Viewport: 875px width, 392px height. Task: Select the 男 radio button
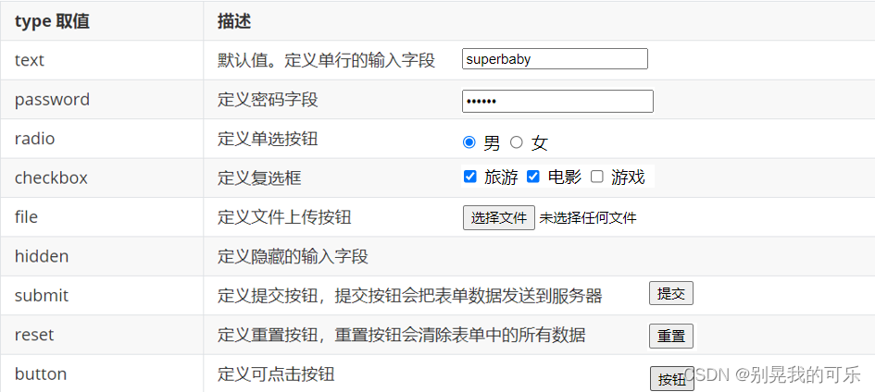(469, 142)
